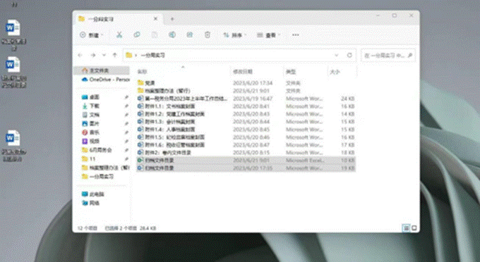The width and height of the screenshot is (480, 262).
Task: Click the Date modified column header
Action: pyautogui.click(x=242, y=72)
